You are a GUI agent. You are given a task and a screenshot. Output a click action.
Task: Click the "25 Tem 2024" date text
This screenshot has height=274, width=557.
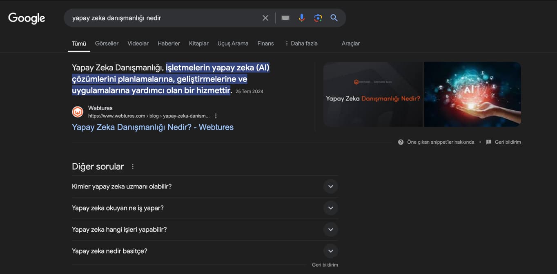[250, 92]
